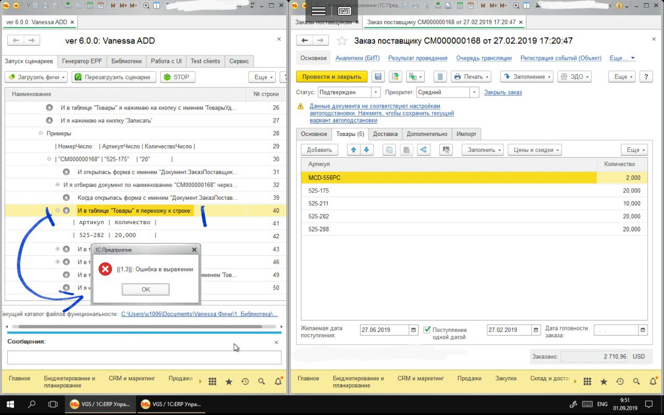This screenshot has width=664, height=415.
Task: Collapse the Примеры tree node
Action: click(40, 133)
